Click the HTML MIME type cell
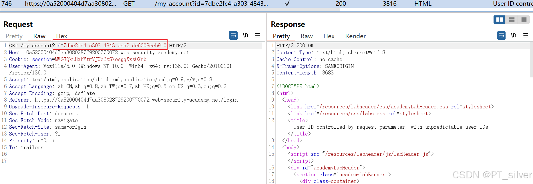The image size is (533, 184). 423,4
